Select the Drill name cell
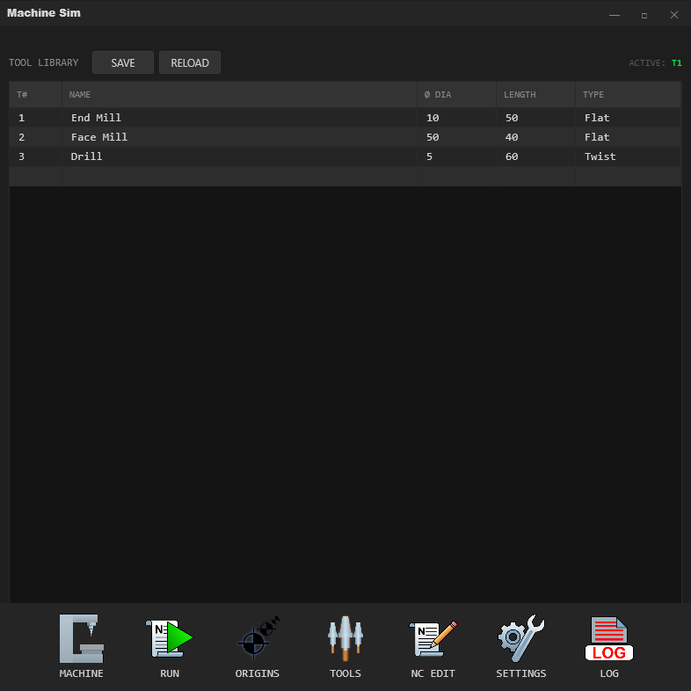Viewport: 691px width, 691px height. (239, 156)
